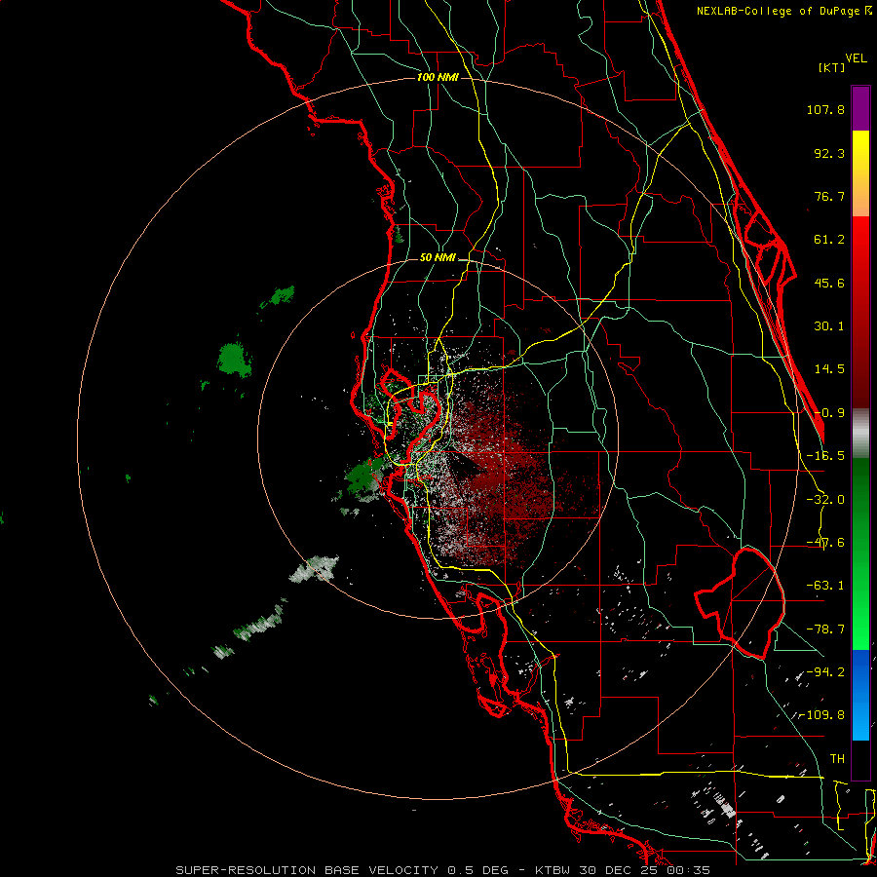Image resolution: width=877 pixels, height=877 pixels.
Task: Click the NEXLAB-College of DuPage title text
Action: pos(783,11)
